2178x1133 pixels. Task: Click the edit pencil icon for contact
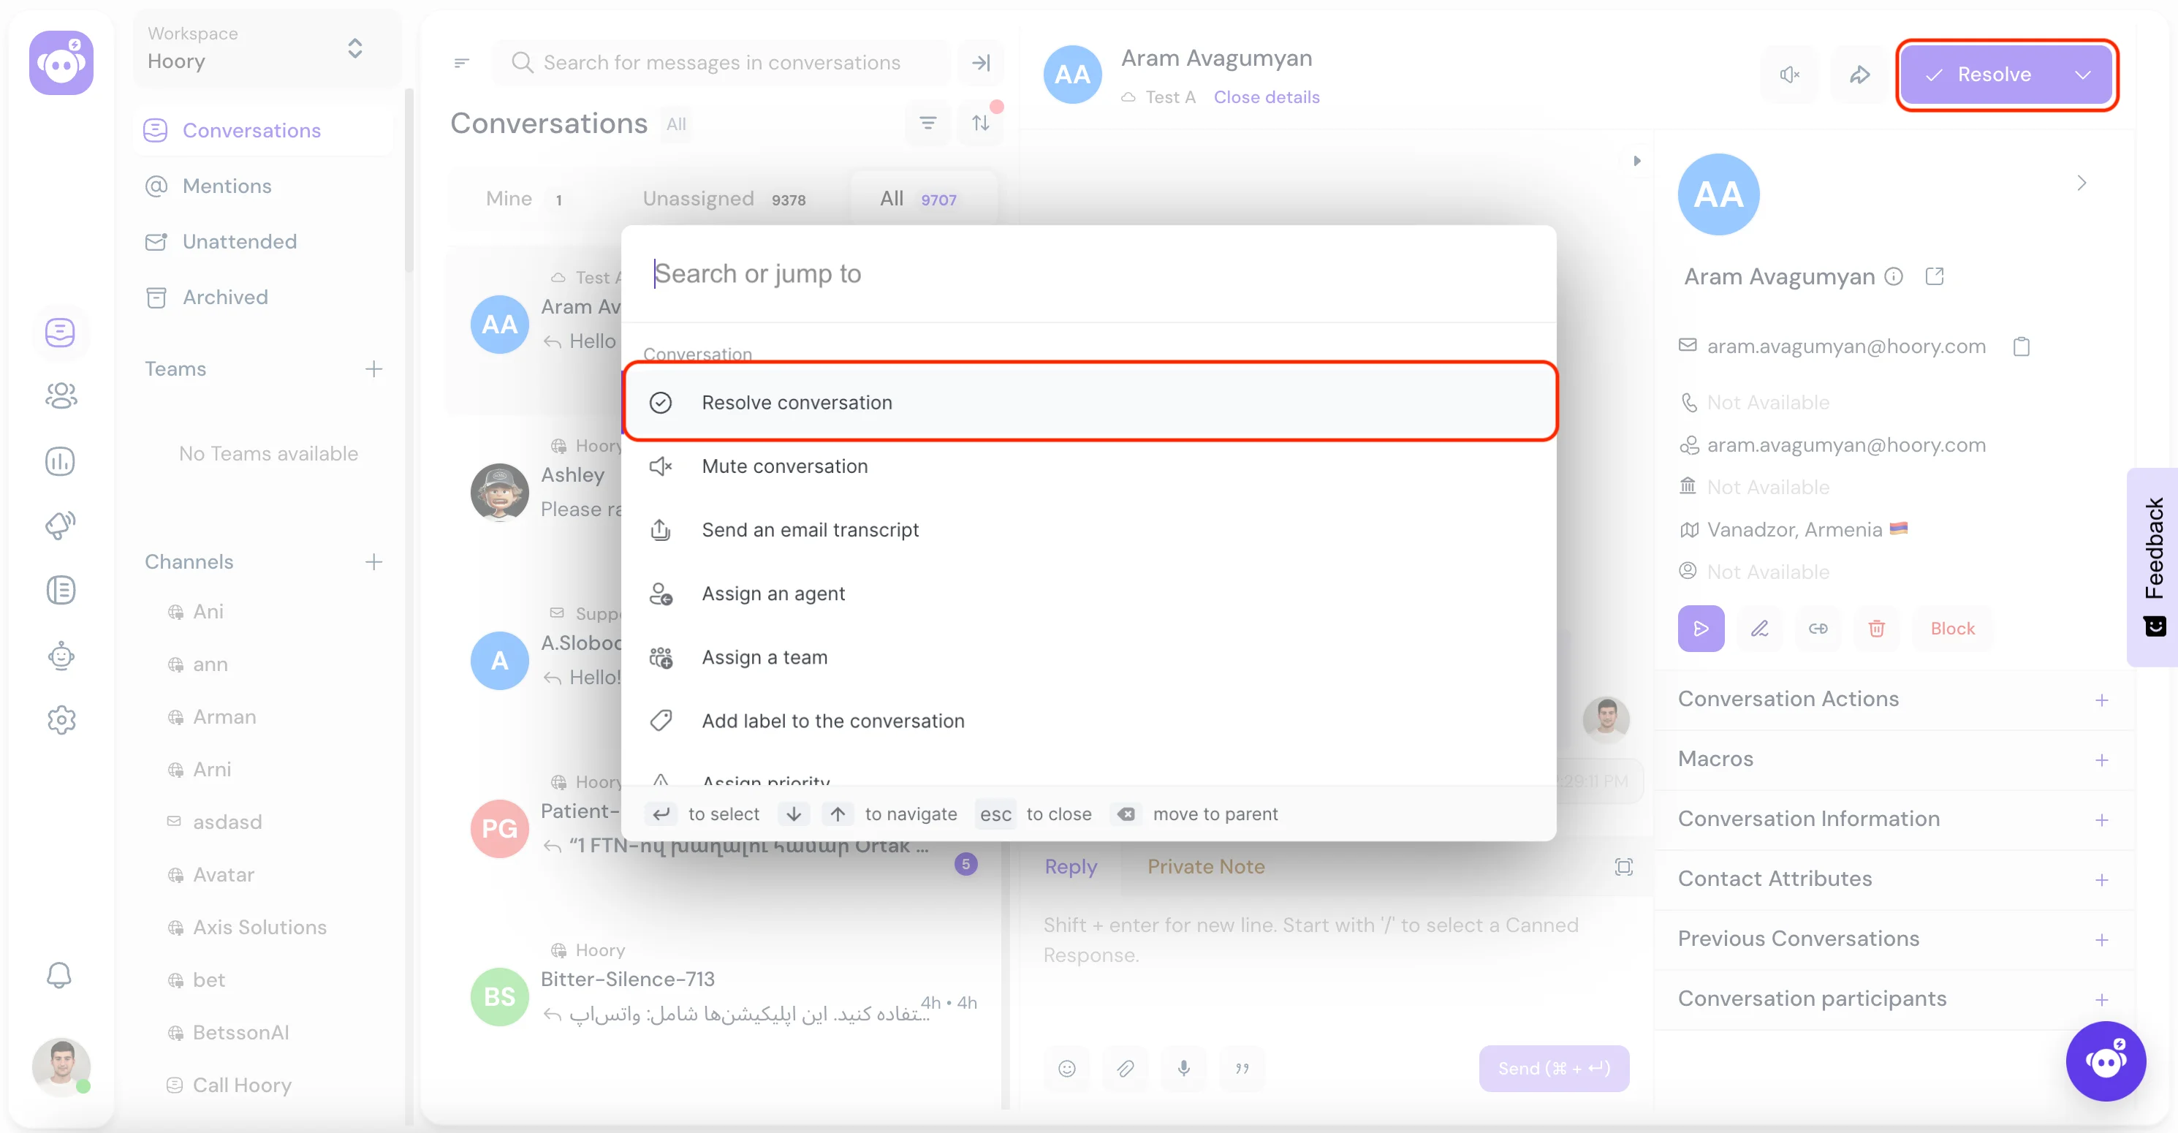pyautogui.click(x=1760, y=629)
